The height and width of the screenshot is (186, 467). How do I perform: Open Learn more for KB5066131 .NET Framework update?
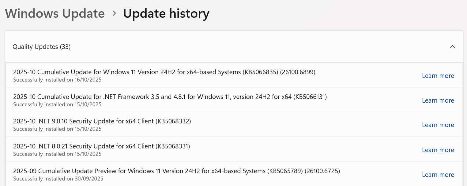(438, 100)
